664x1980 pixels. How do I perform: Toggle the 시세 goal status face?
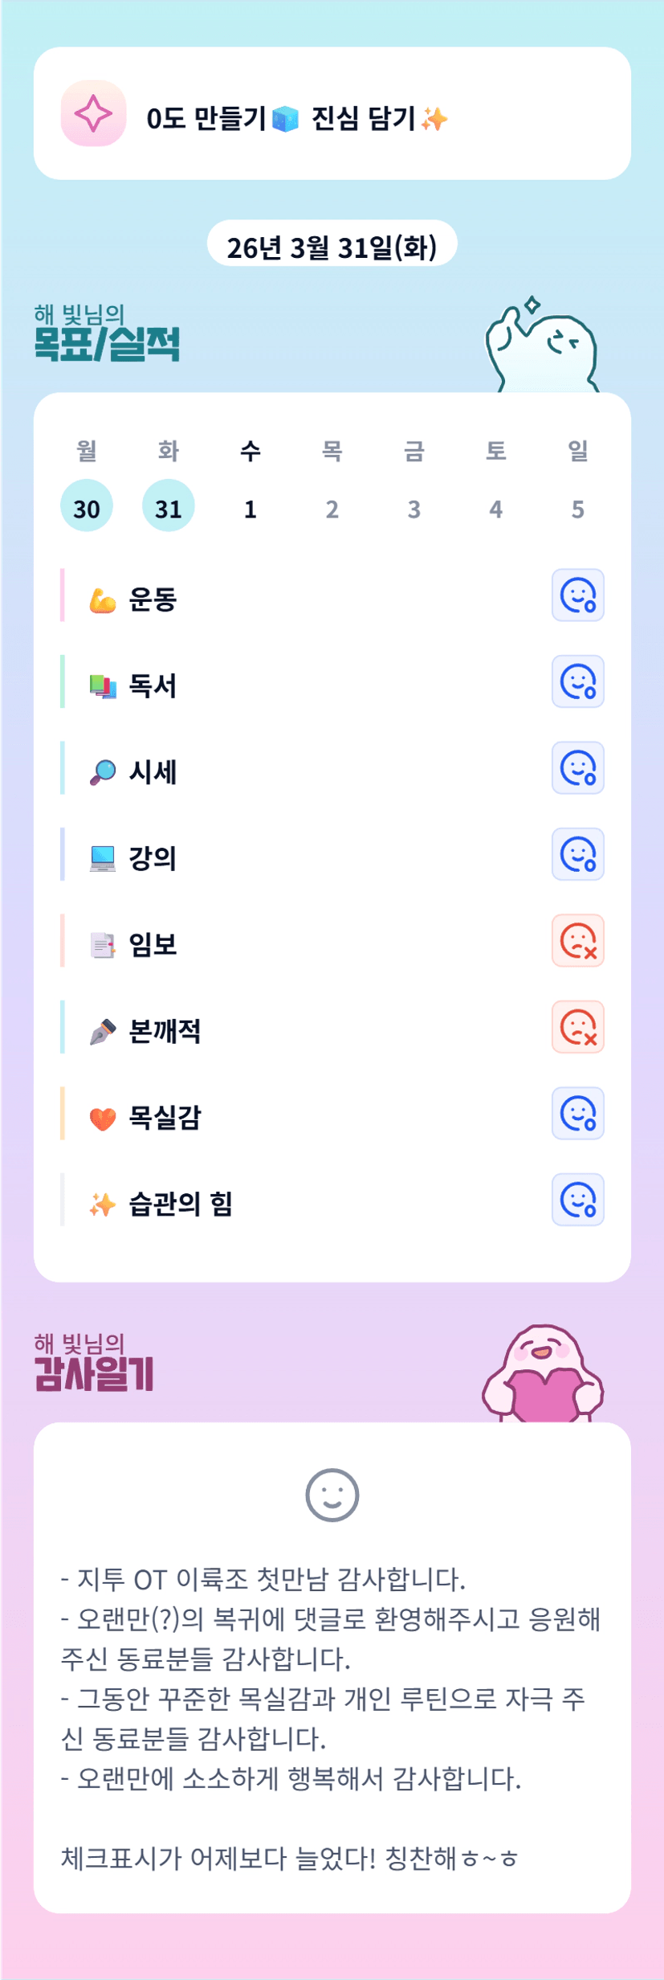[577, 768]
